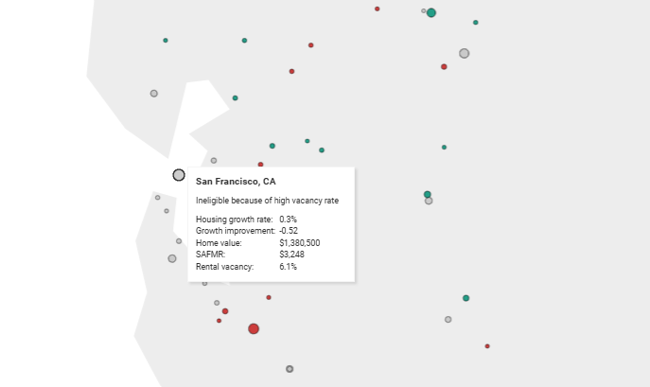Screen dimensions: 650x387
Task: Click the dark-ringed gray marker at map bottom
Action: coord(290,369)
